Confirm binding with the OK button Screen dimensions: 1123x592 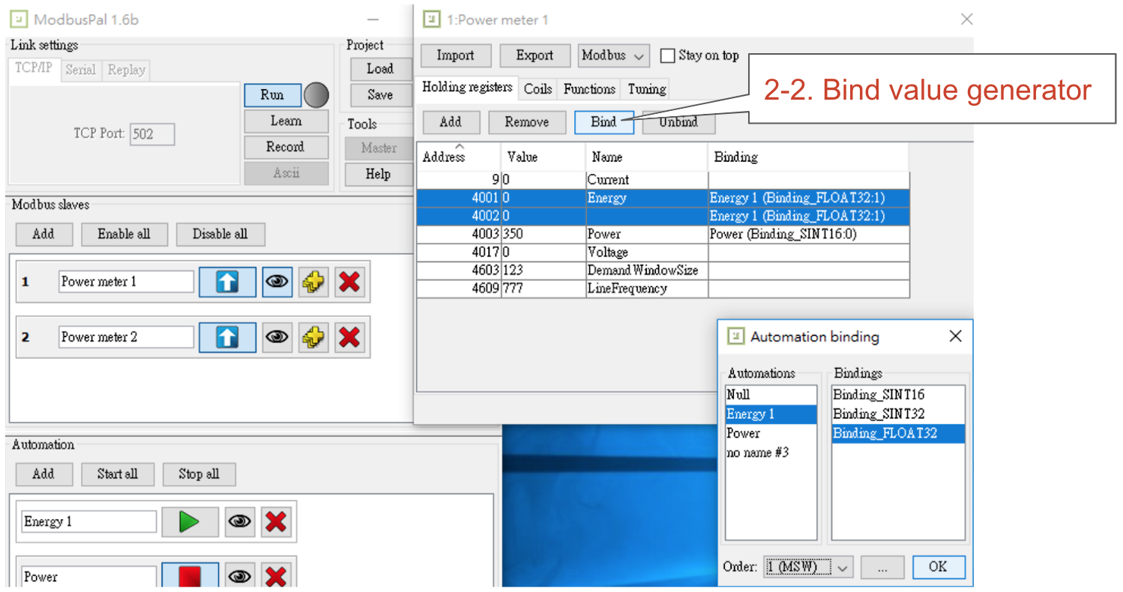(938, 567)
